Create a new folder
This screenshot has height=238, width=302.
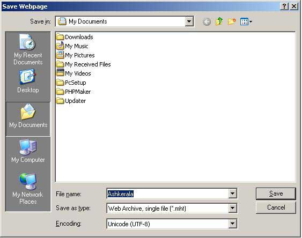pyautogui.click(x=232, y=21)
